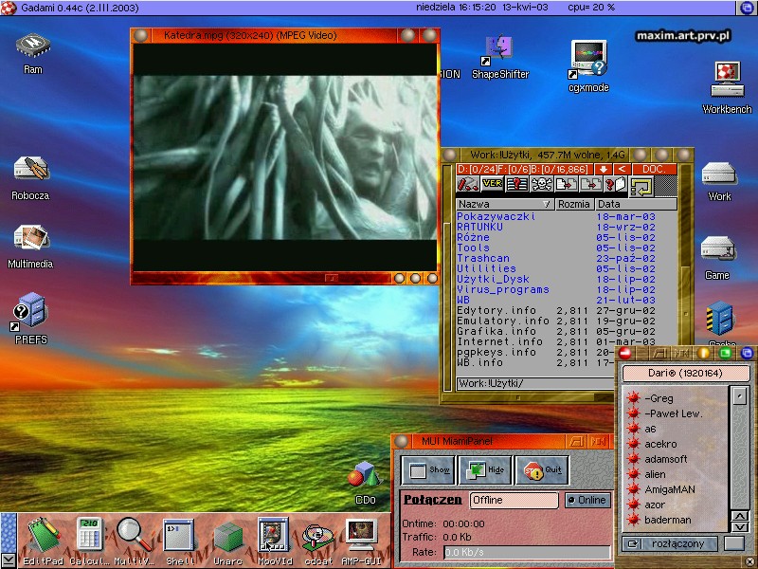Click the Work:!Użytki/ path field
The image size is (758, 569).
tap(535, 384)
